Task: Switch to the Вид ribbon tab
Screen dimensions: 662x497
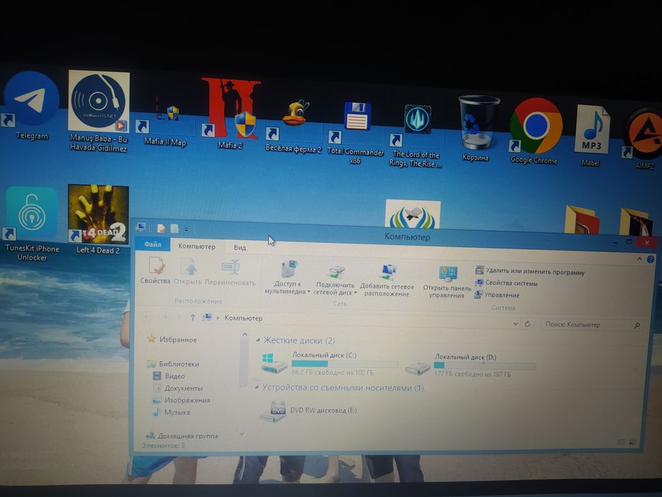Action: tap(240, 247)
